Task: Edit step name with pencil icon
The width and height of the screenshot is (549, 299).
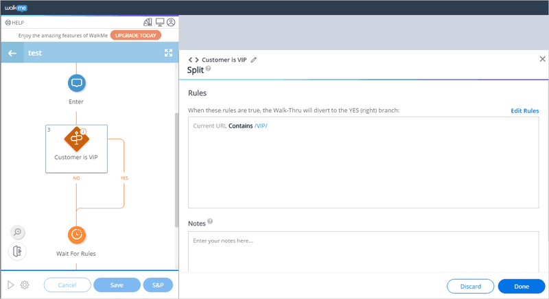Action: pyautogui.click(x=254, y=60)
